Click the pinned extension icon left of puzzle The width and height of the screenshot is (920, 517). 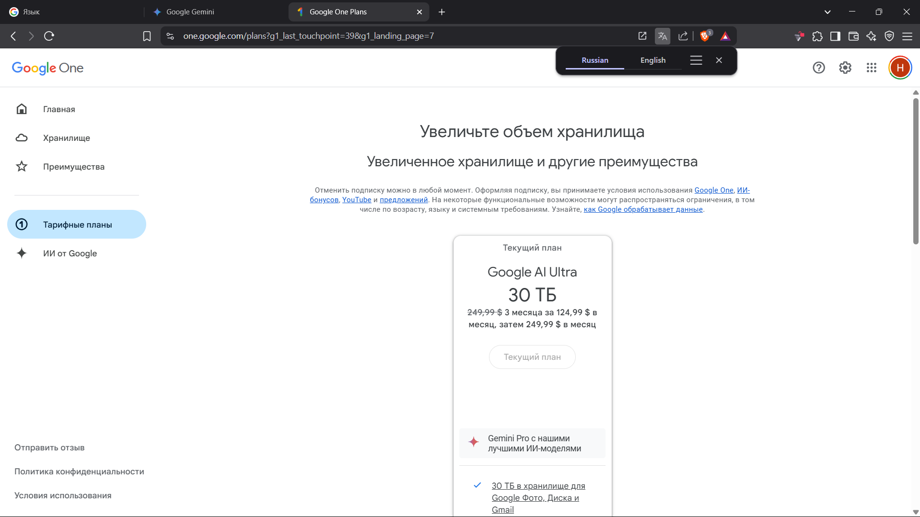pyautogui.click(x=799, y=36)
